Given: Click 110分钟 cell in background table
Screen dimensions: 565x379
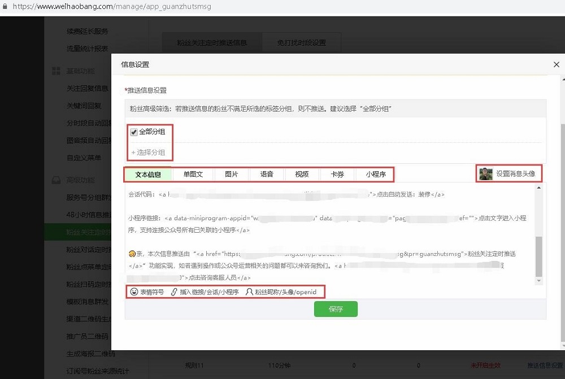Looking at the screenshot, I should click(279, 365).
